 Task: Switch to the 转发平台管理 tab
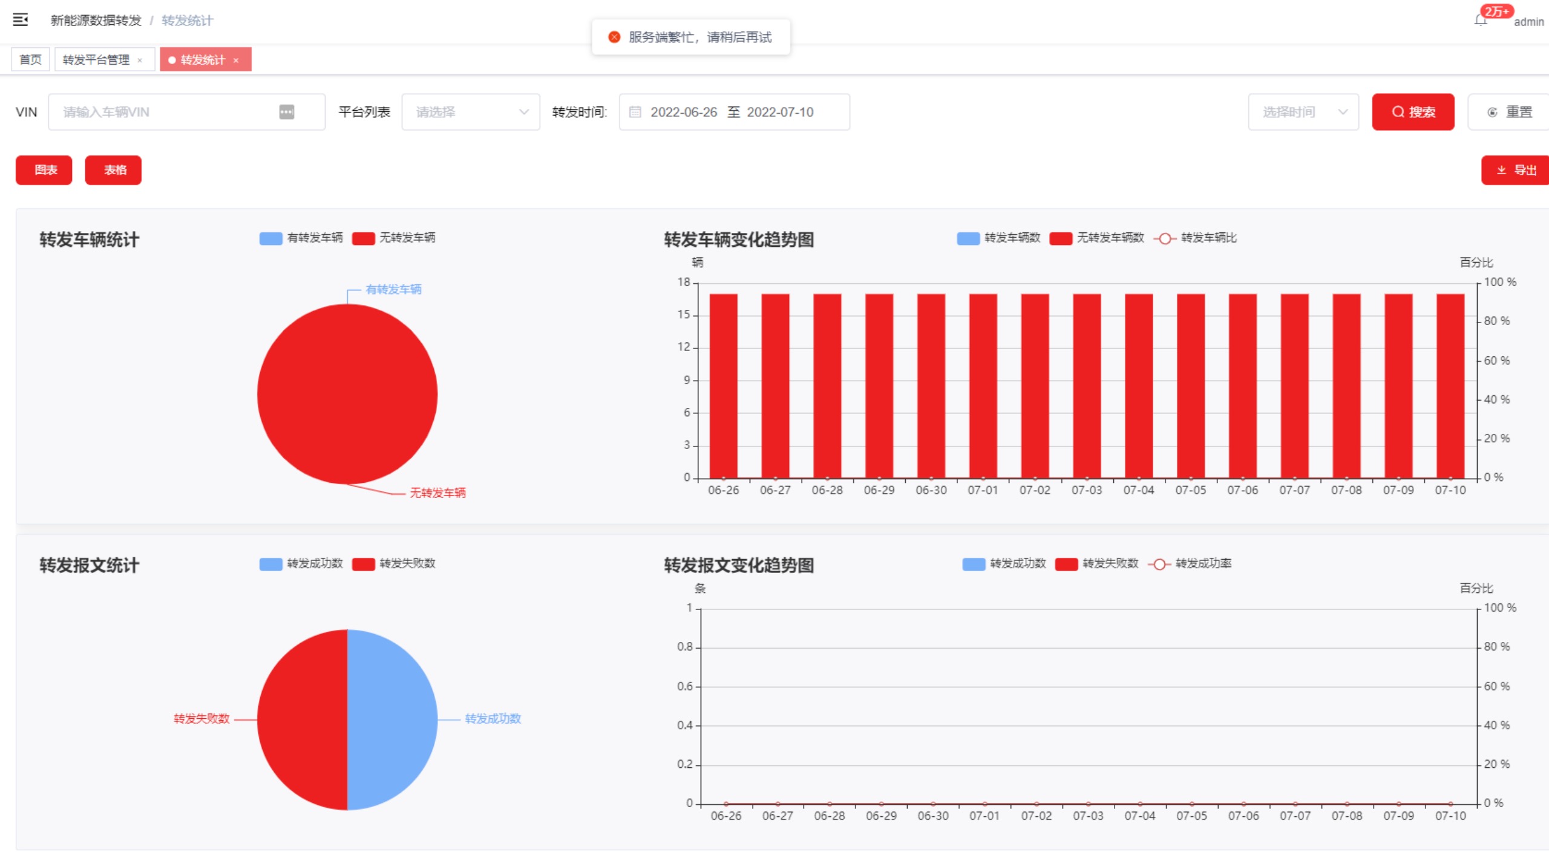tap(96, 60)
